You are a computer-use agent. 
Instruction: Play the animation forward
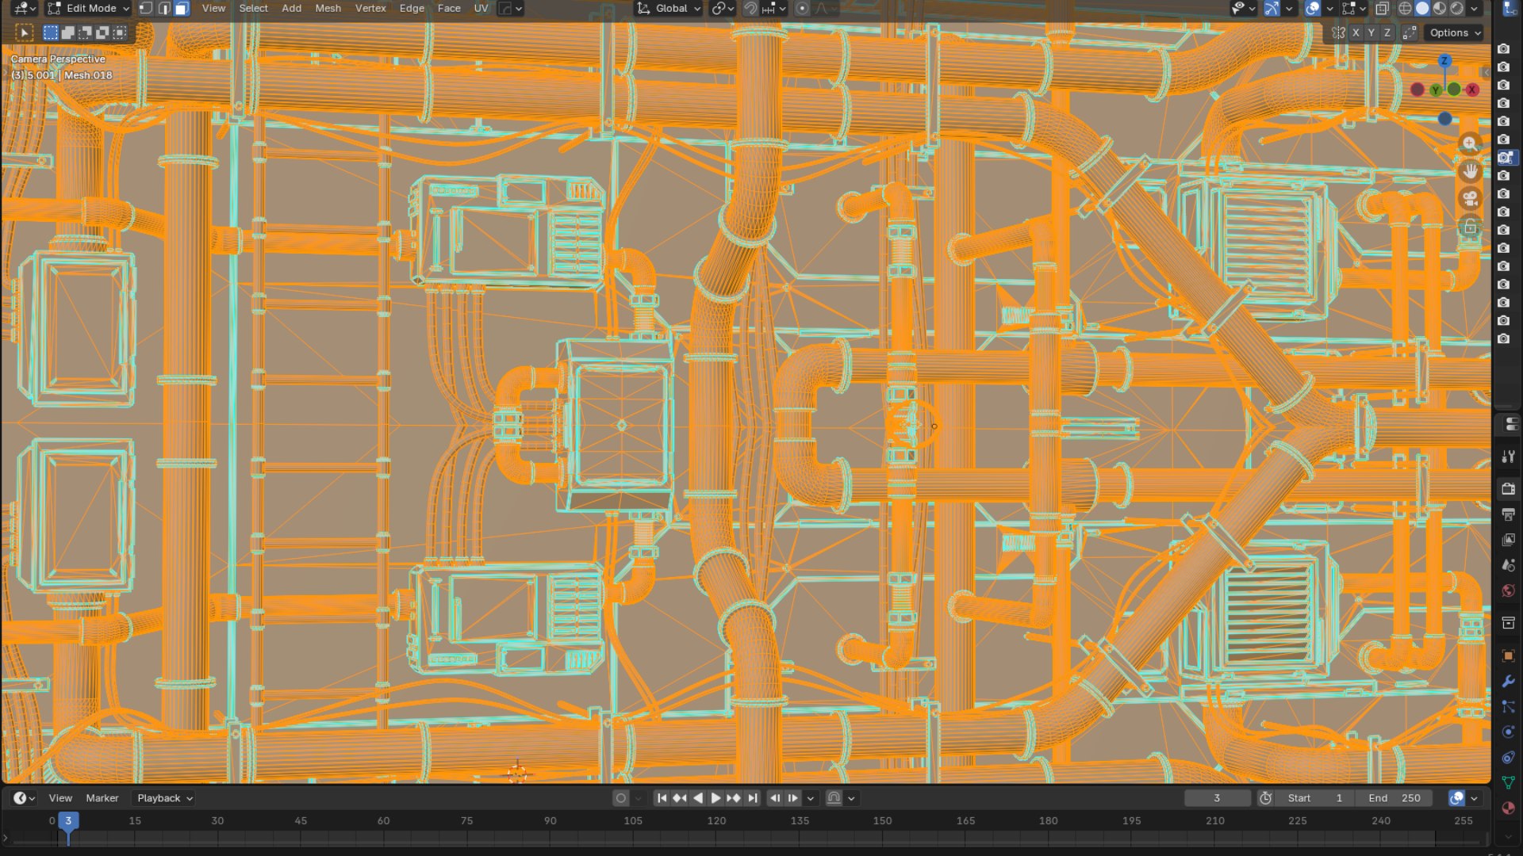(715, 798)
